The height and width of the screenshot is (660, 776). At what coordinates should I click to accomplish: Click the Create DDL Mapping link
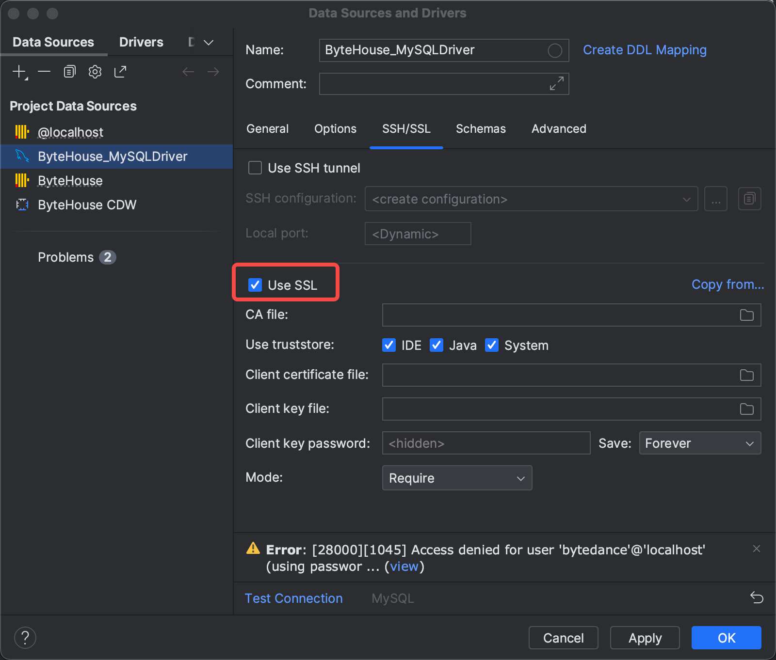[645, 50]
